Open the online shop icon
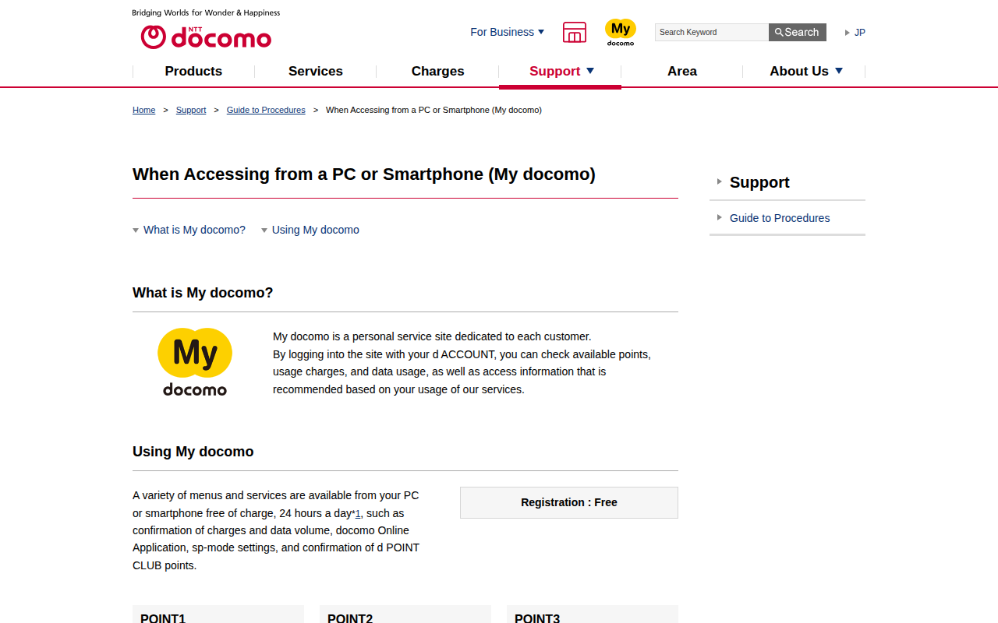Screen dimensions: 998x623 [574, 32]
